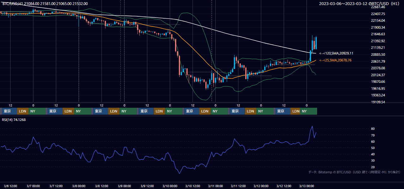Select the RSI(14) 74.1268 indicator label
Image resolution: width=404 pixels, height=189 pixels.
[14, 119]
